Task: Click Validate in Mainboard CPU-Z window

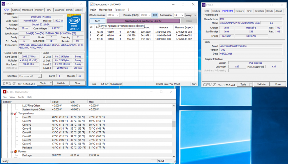Action: pos(261,84)
